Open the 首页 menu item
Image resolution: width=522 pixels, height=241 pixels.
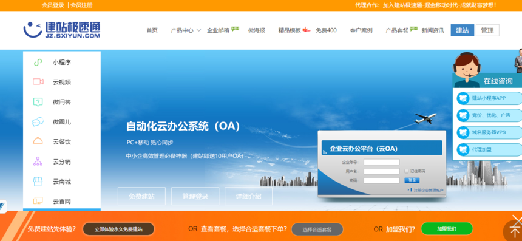pyautogui.click(x=152, y=30)
